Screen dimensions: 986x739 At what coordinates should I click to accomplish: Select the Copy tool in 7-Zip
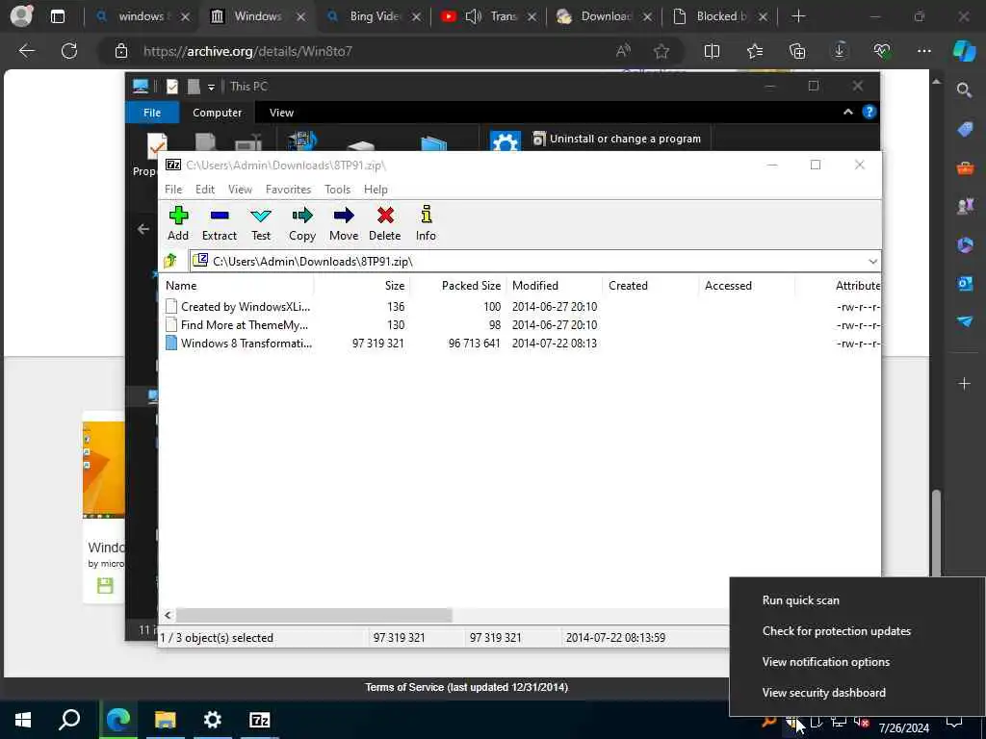(x=302, y=223)
